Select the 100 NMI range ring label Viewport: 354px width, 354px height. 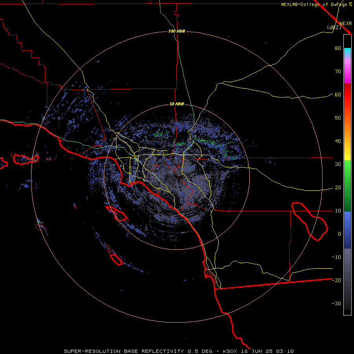point(177,31)
